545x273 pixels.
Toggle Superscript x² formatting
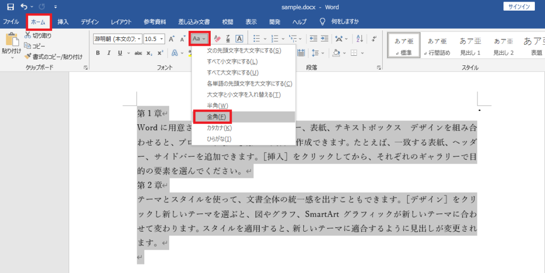(x=160, y=53)
